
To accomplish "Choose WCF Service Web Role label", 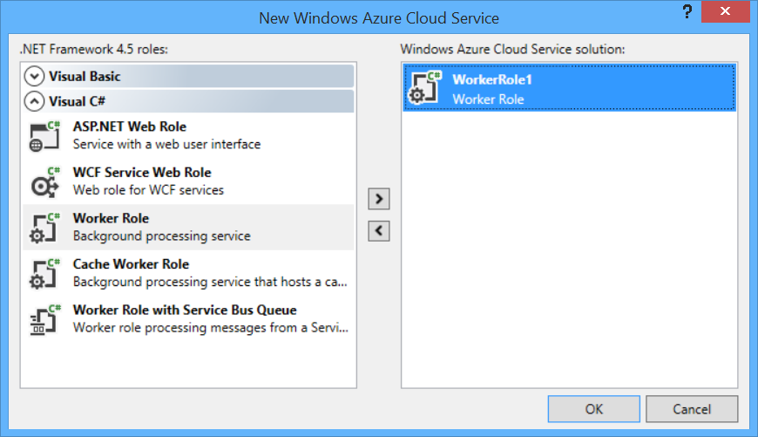I will point(142,173).
